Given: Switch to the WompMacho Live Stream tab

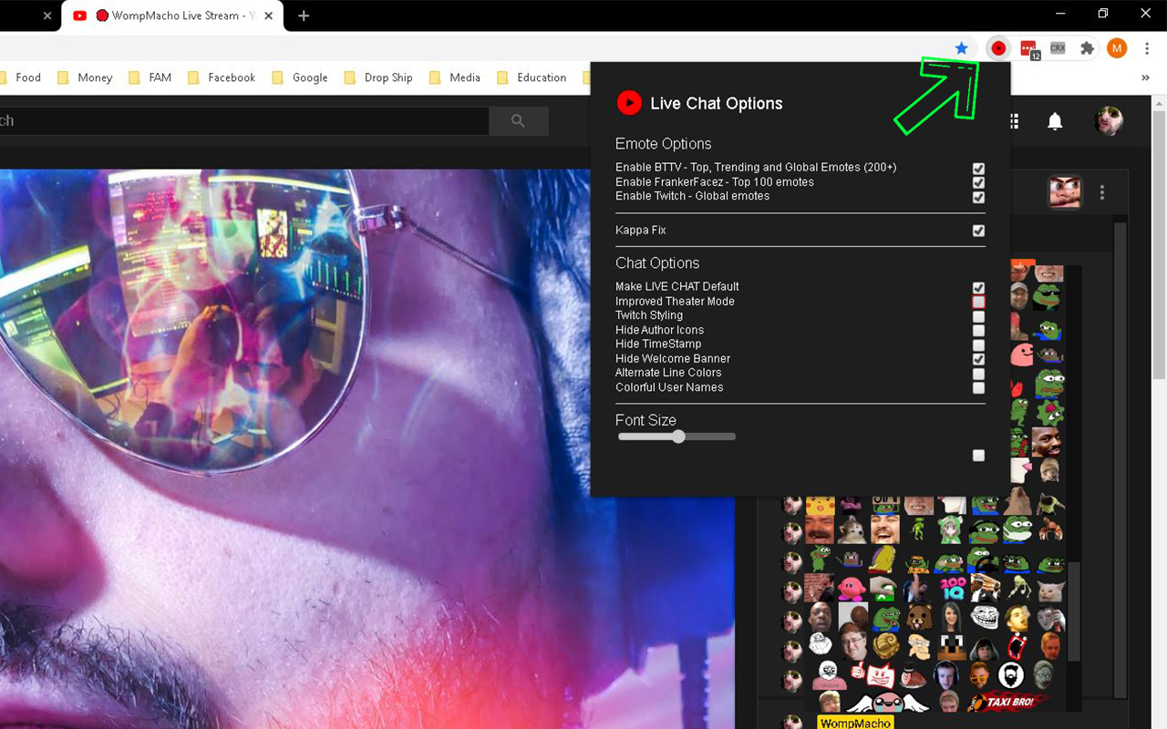Looking at the screenshot, I should click(x=173, y=15).
